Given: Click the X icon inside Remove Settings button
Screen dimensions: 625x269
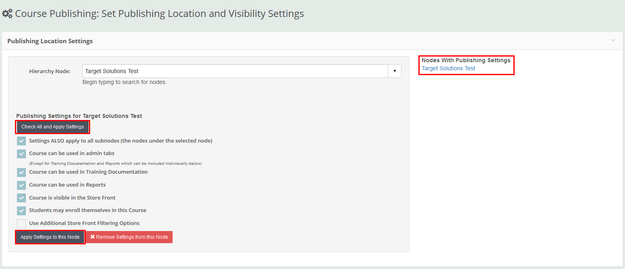Looking at the screenshot, I should [93, 237].
